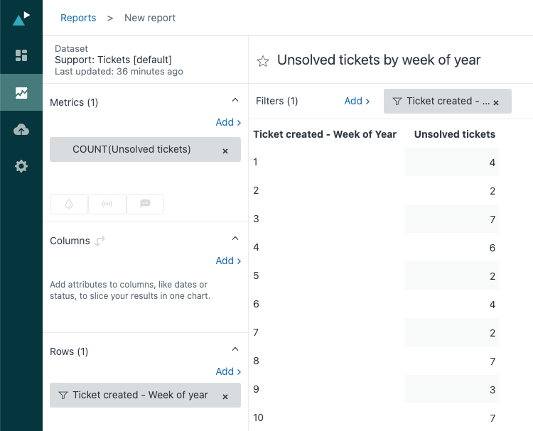Click the broadcast signal icon under Metrics
The height and width of the screenshot is (431, 533).
[107, 204]
